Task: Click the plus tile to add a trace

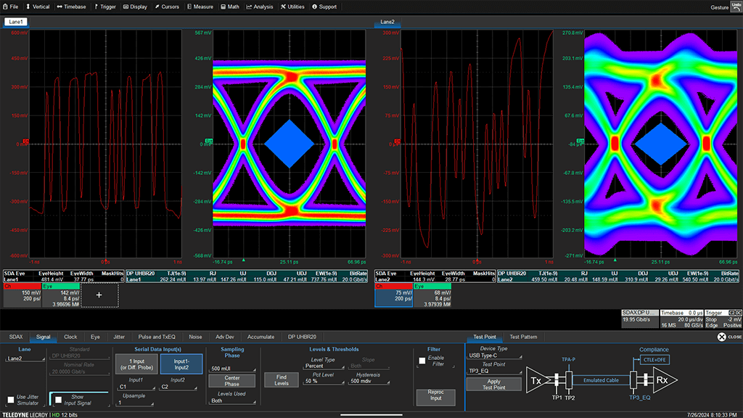Action: (x=99, y=295)
